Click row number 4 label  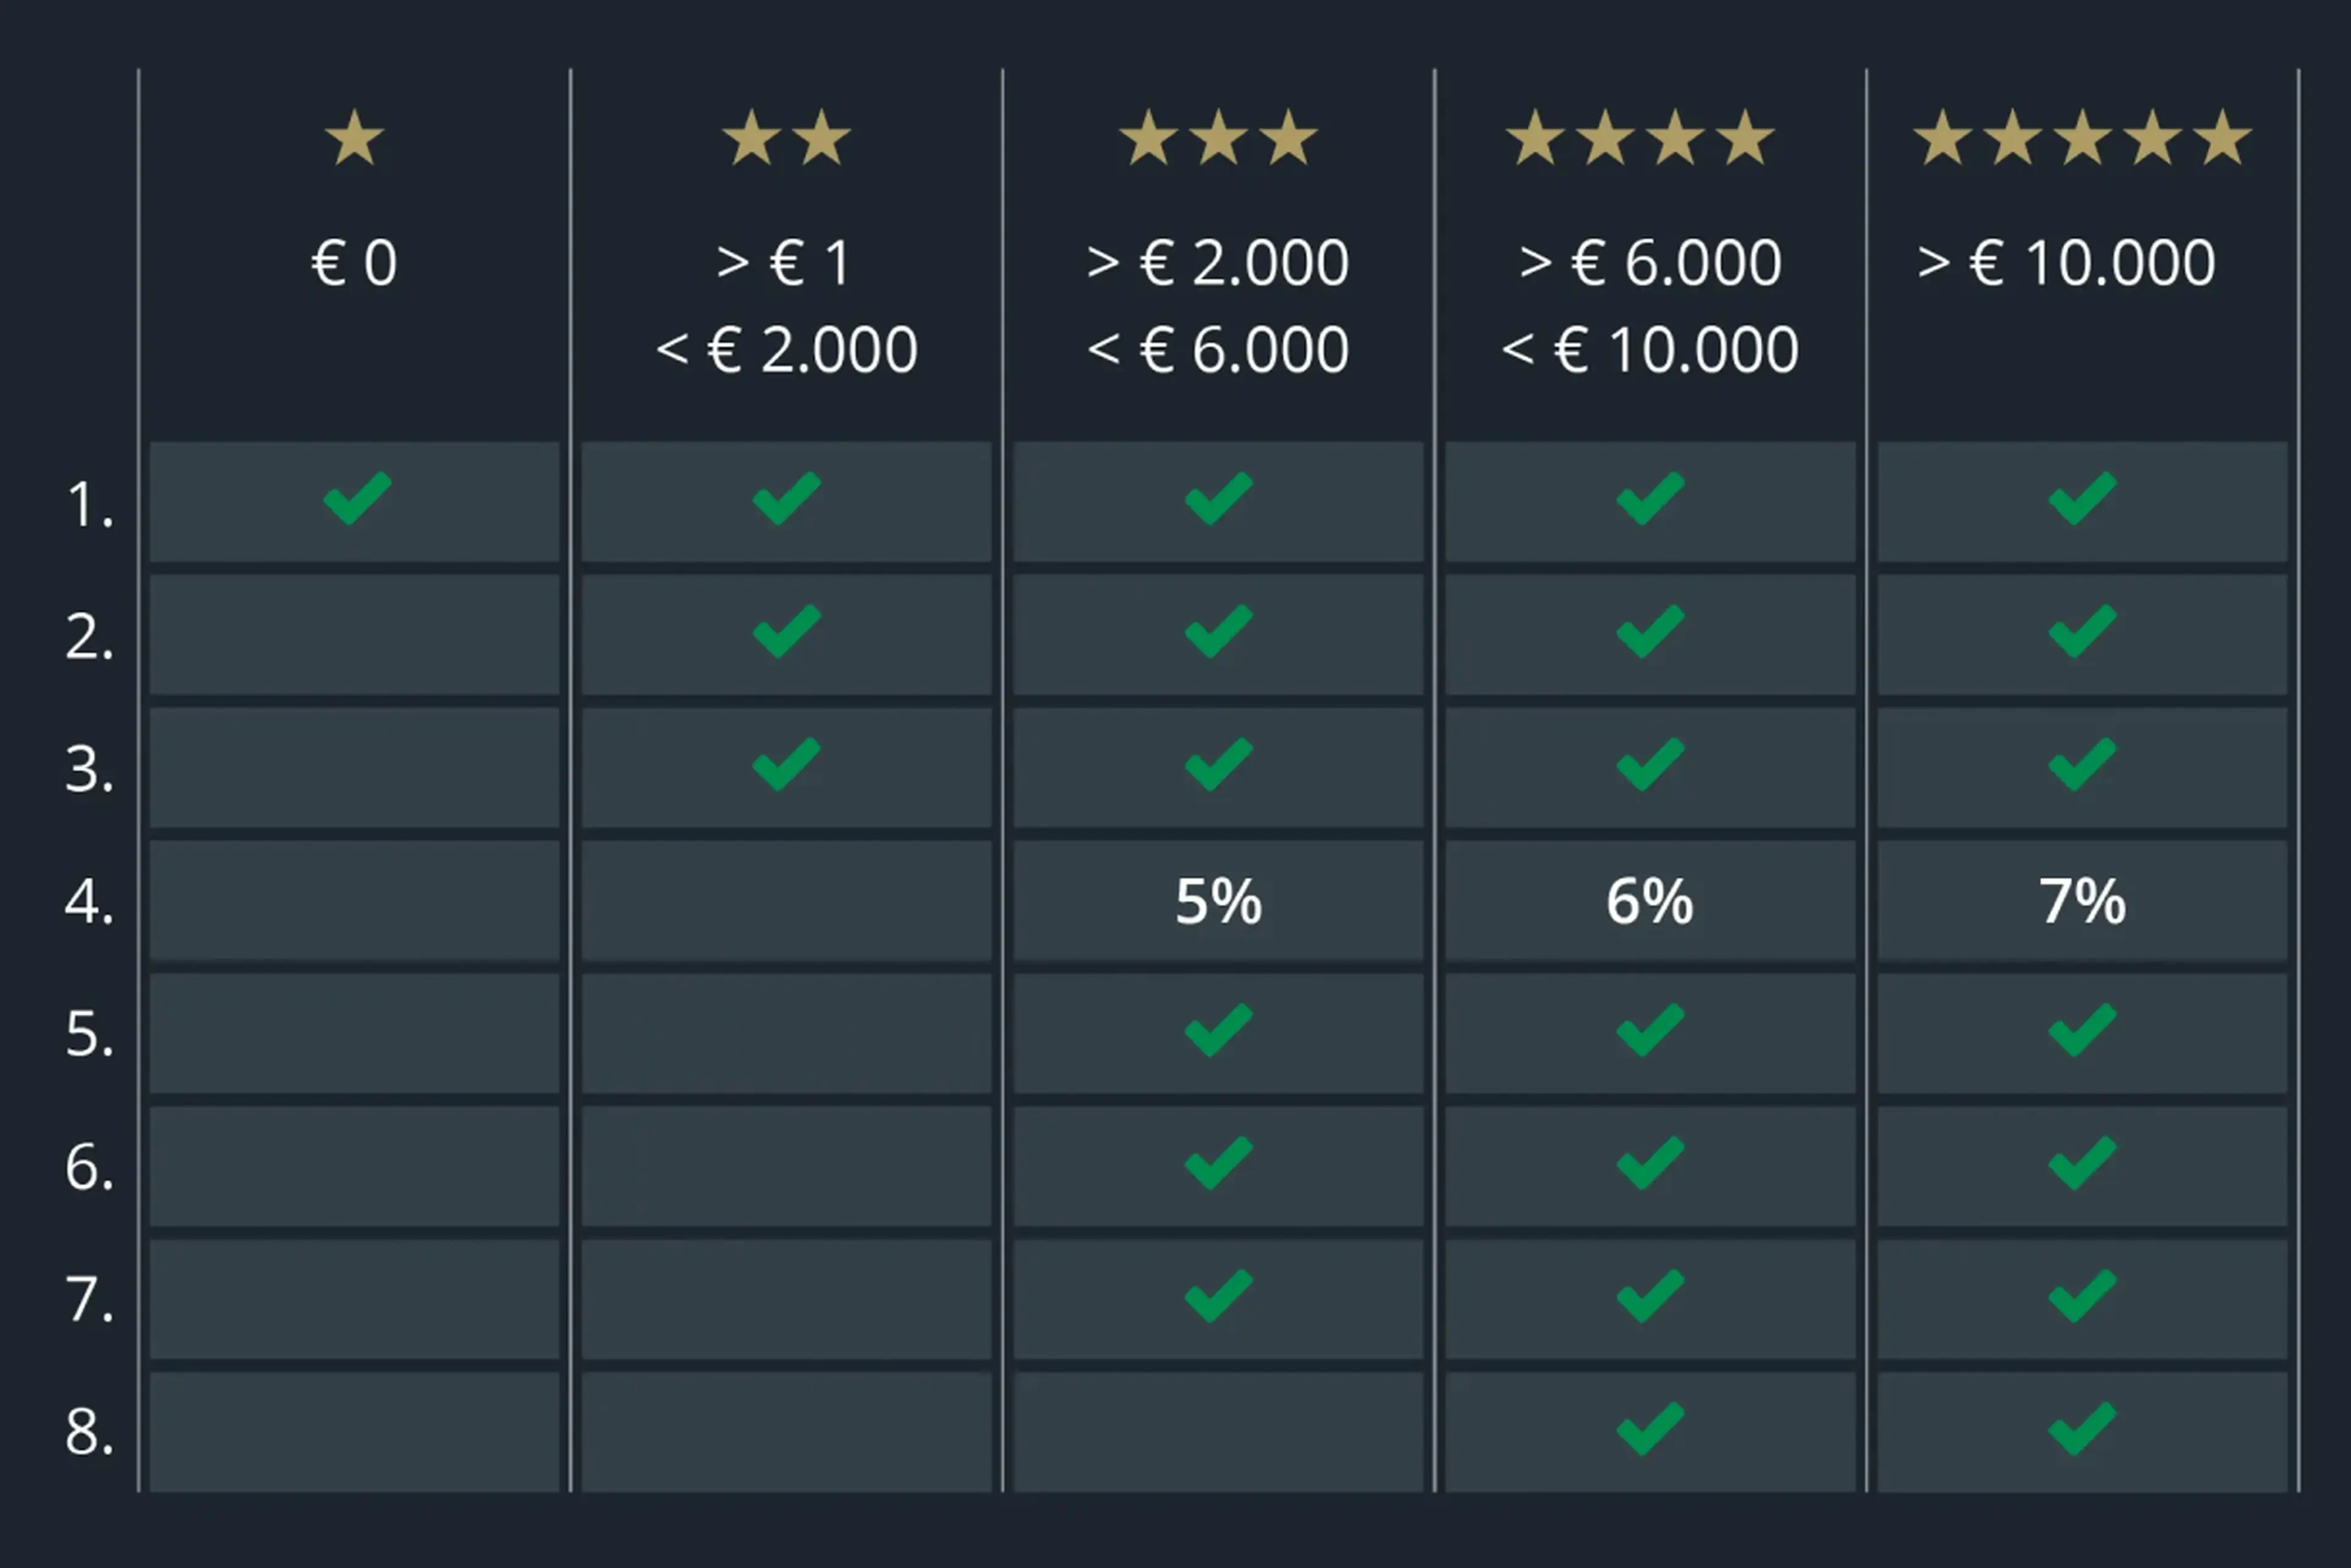(x=89, y=902)
